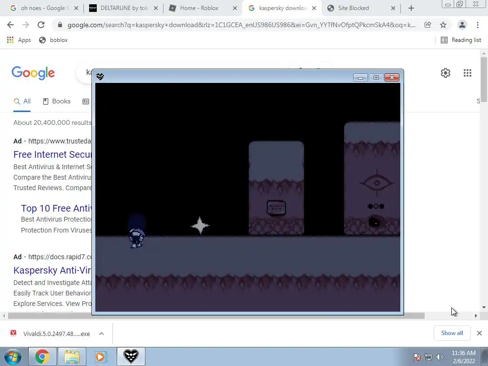The width and height of the screenshot is (488, 366).
Task: Click the network tray icon
Action: click(x=428, y=357)
